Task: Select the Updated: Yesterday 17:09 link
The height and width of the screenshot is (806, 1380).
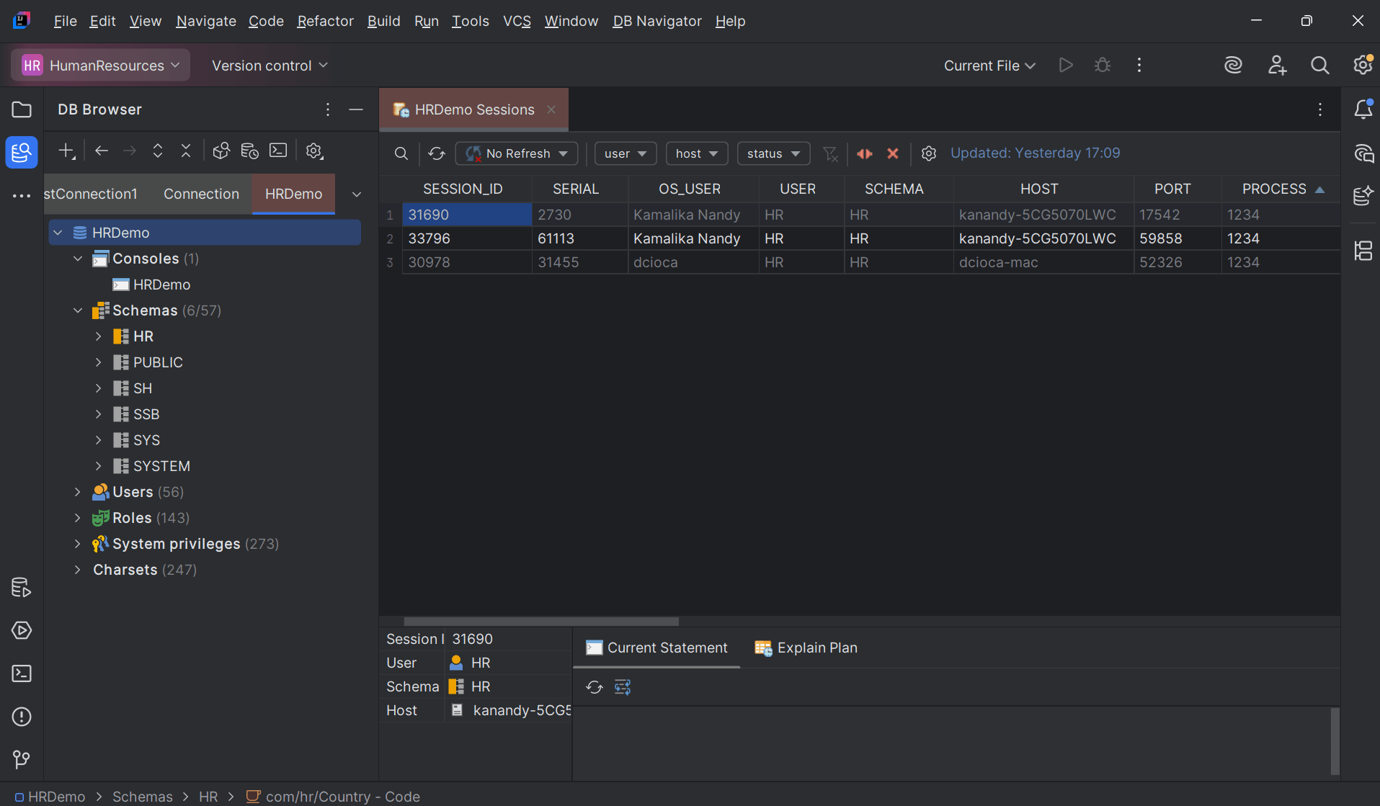Action: pos(1036,153)
